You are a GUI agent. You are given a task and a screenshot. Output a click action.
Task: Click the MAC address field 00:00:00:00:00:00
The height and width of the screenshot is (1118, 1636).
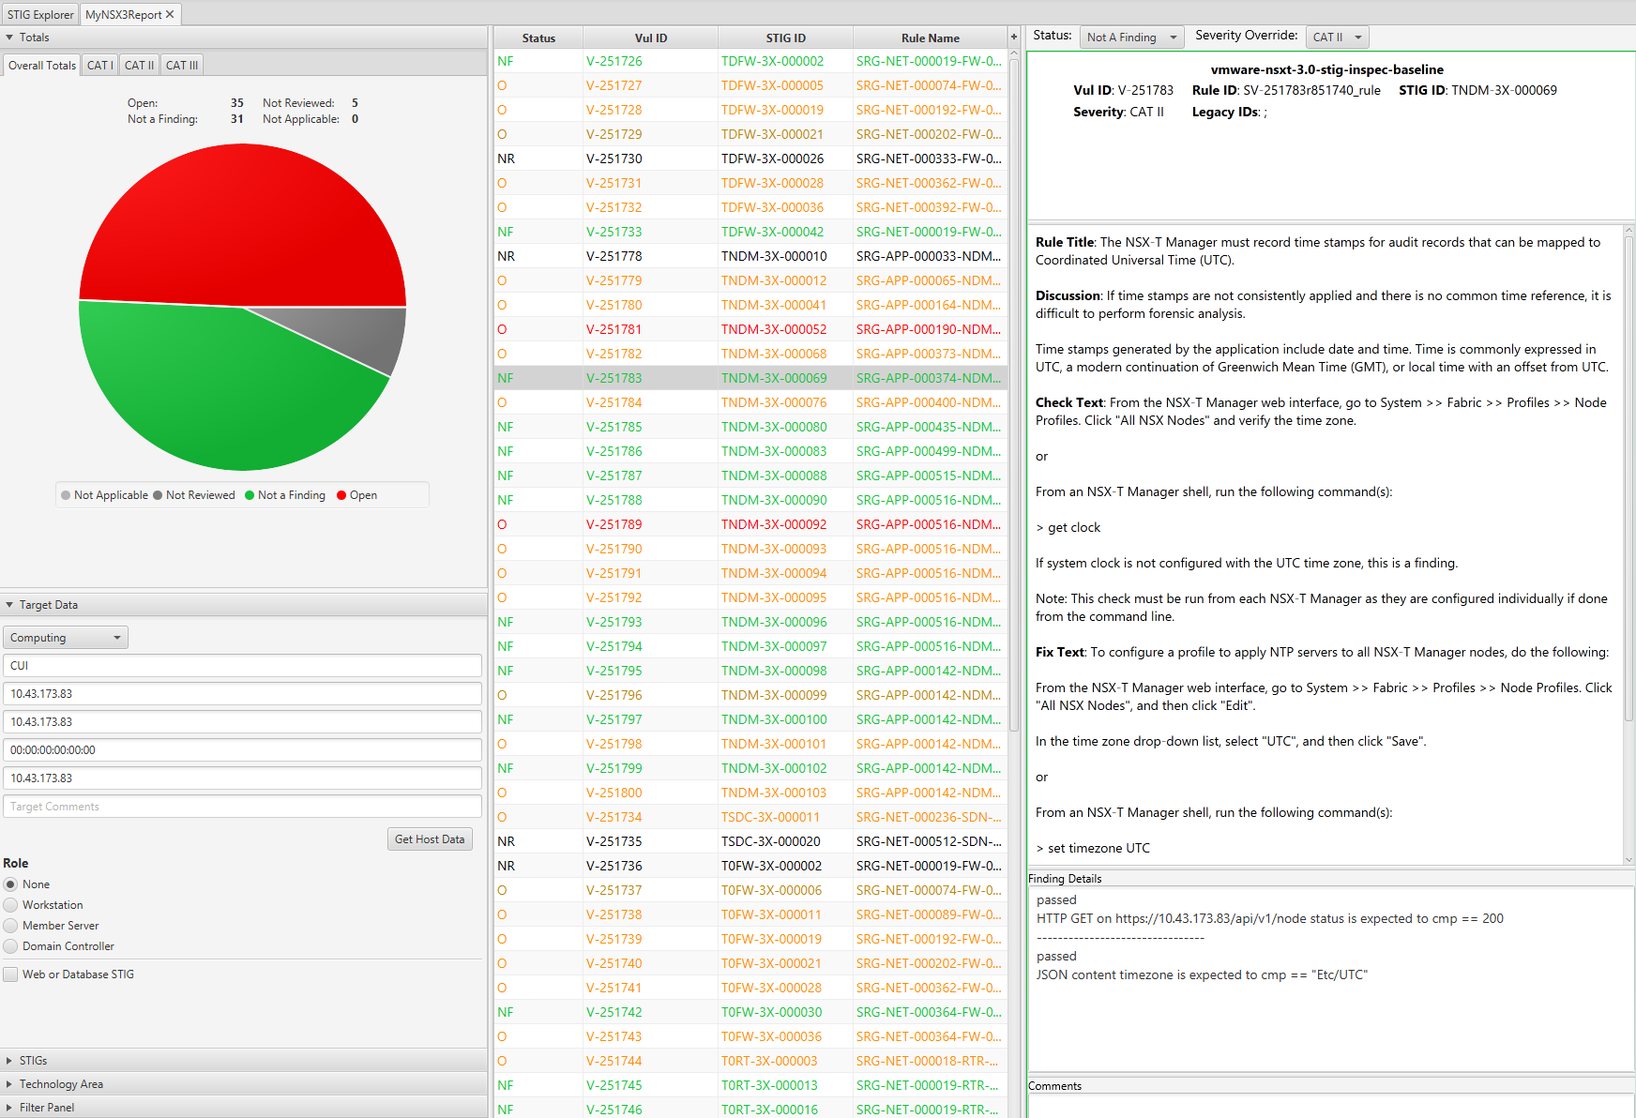pos(243,750)
